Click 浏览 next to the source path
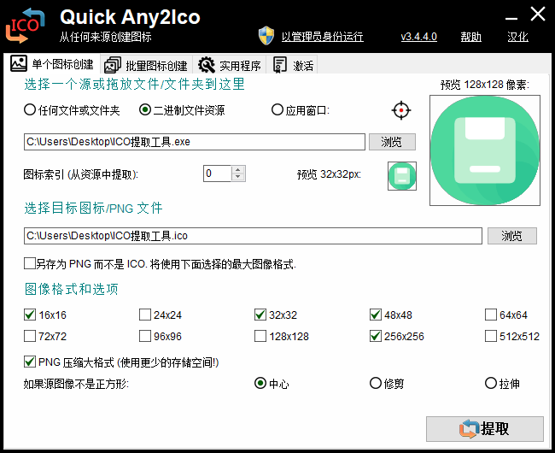This screenshot has height=453, width=555. pyautogui.click(x=391, y=142)
